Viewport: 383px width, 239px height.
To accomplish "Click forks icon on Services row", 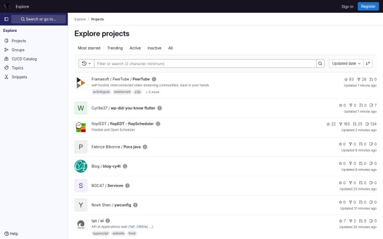I will point(350,183).
